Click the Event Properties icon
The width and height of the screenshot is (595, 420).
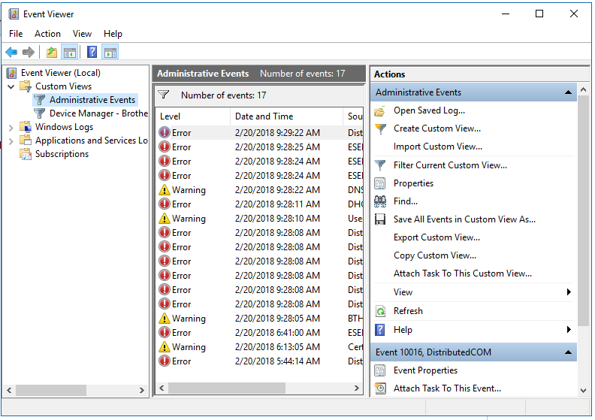[380, 370]
